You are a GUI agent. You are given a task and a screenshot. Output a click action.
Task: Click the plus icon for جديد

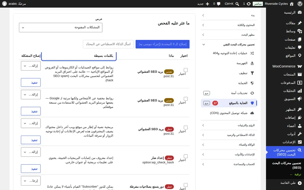pyautogui.click(x=207, y=4)
